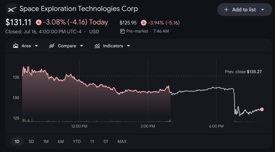Screen dimensions: 275x152
Task: Click the Prev. close $135.27 label
Action: tap(243, 72)
